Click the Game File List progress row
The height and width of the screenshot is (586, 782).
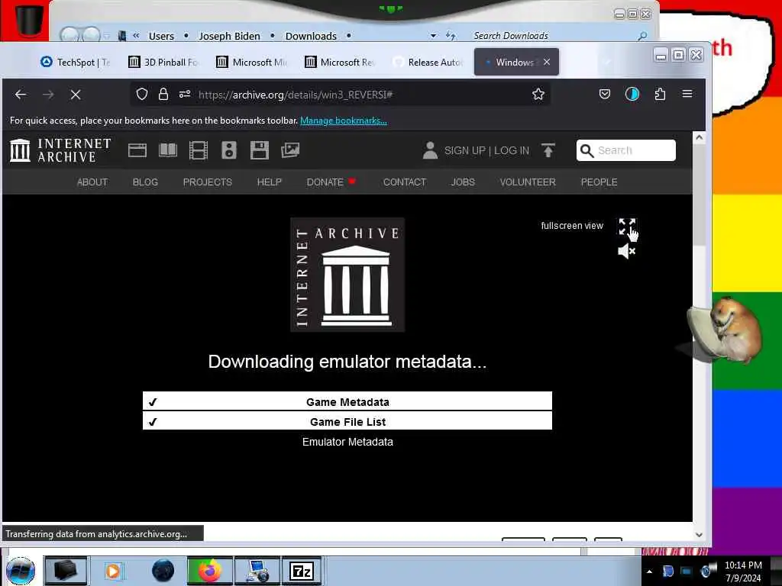(347, 421)
